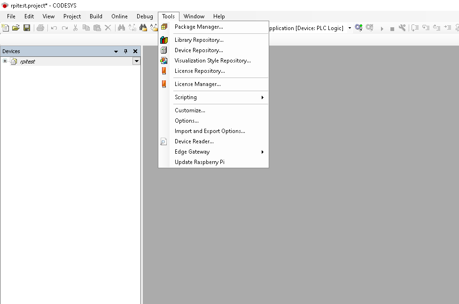
Task: Open the Window menu
Action: (x=194, y=16)
